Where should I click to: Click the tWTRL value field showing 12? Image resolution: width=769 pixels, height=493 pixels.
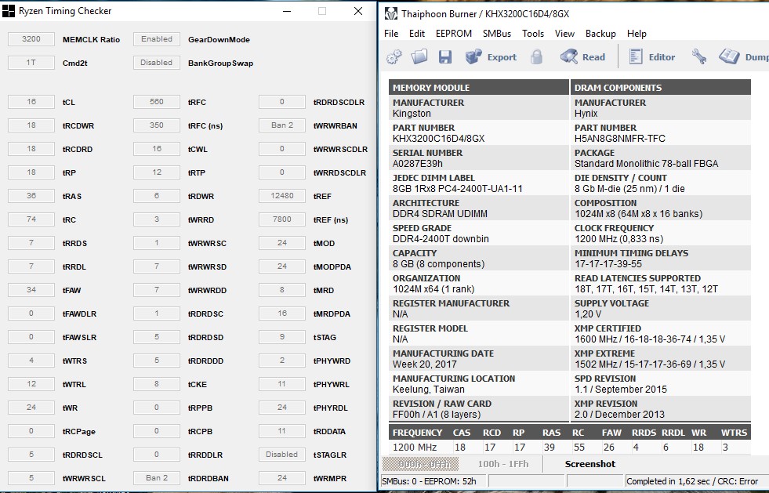click(31, 384)
